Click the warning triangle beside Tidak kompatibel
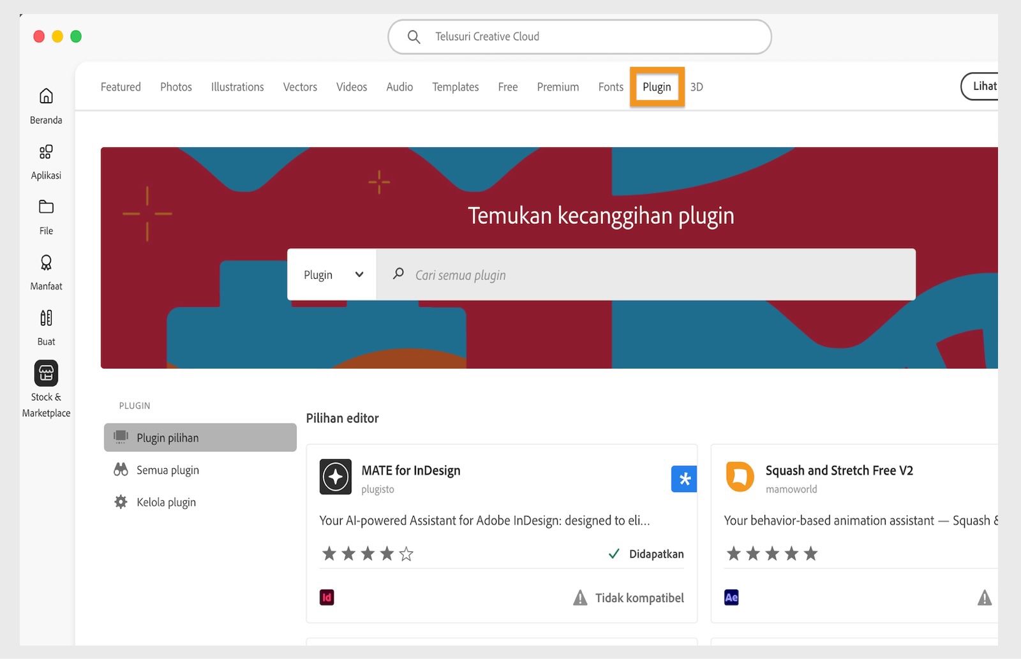The width and height of the screenshot is (1021, 659). [x=580, y=598]
